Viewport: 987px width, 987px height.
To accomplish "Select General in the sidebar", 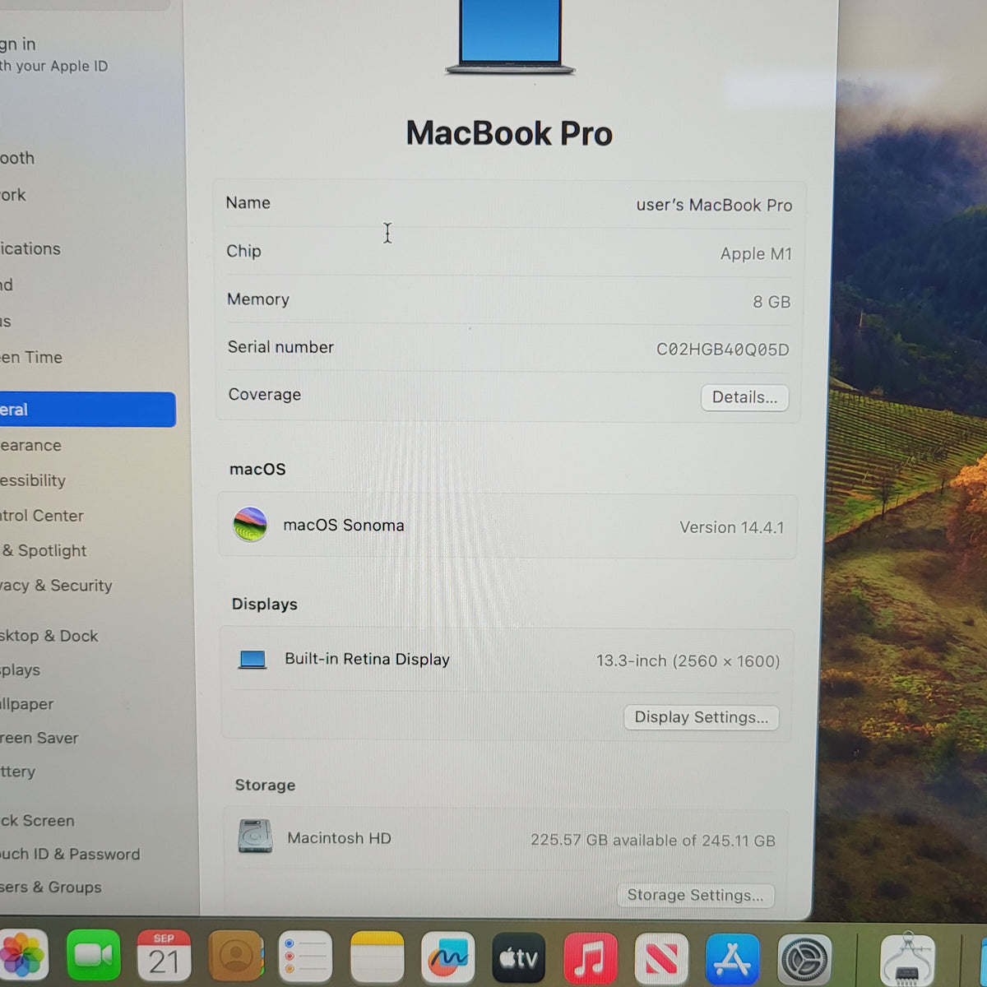I will [87, 410].
